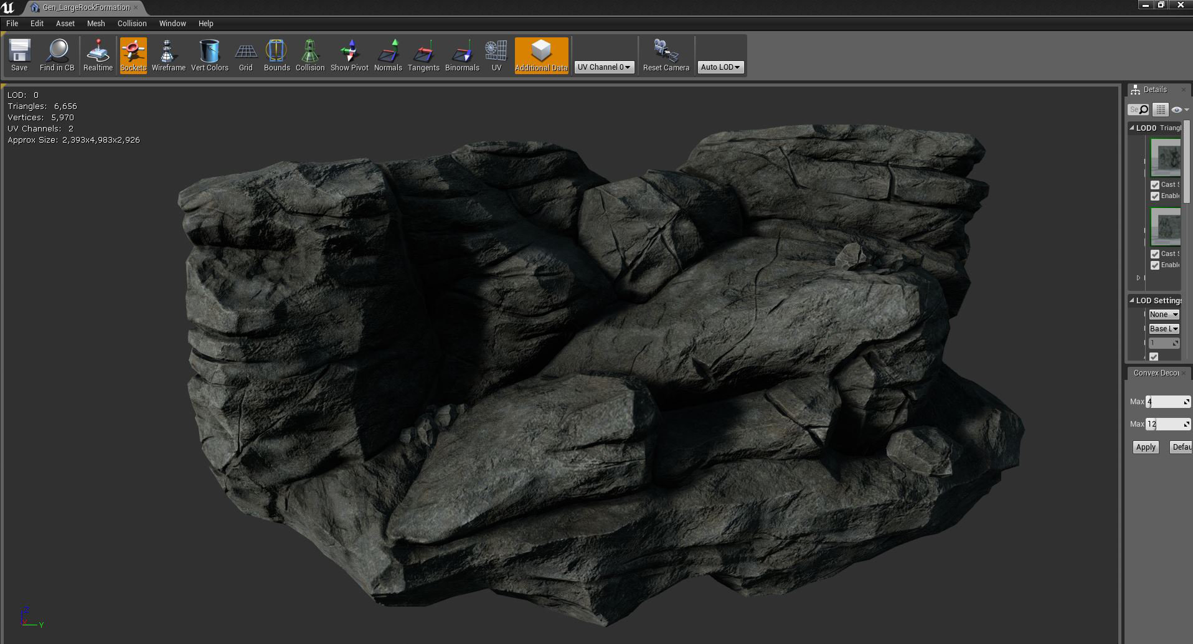Open the Collision menu
This screenshot has height=644, width=1193.
[x=132, y=24]
